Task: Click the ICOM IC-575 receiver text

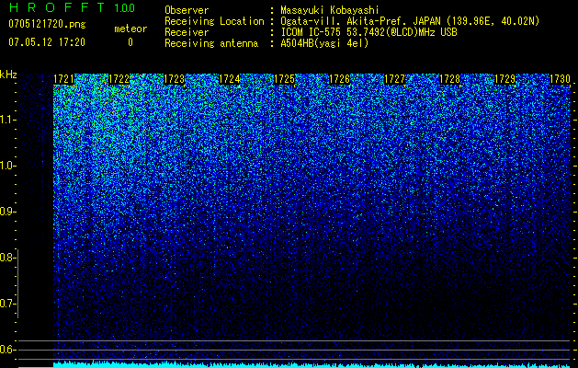Action: 368,32
